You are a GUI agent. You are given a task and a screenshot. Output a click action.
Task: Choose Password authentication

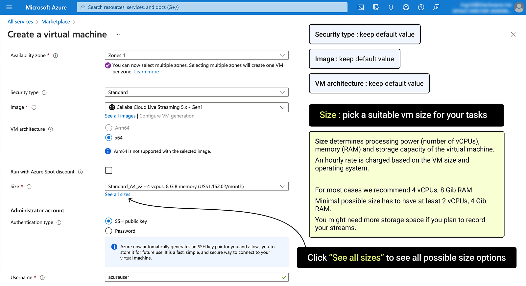coord(108,231)
